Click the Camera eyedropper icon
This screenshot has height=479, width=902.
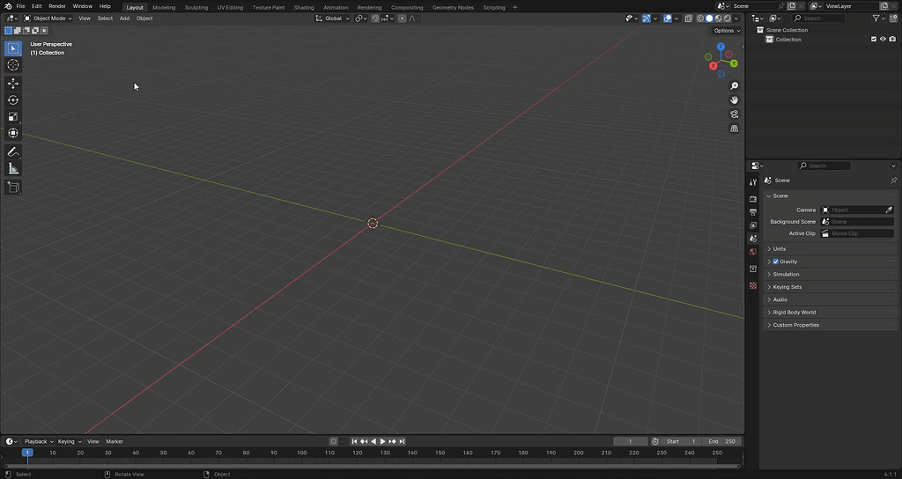click(889, 210)
